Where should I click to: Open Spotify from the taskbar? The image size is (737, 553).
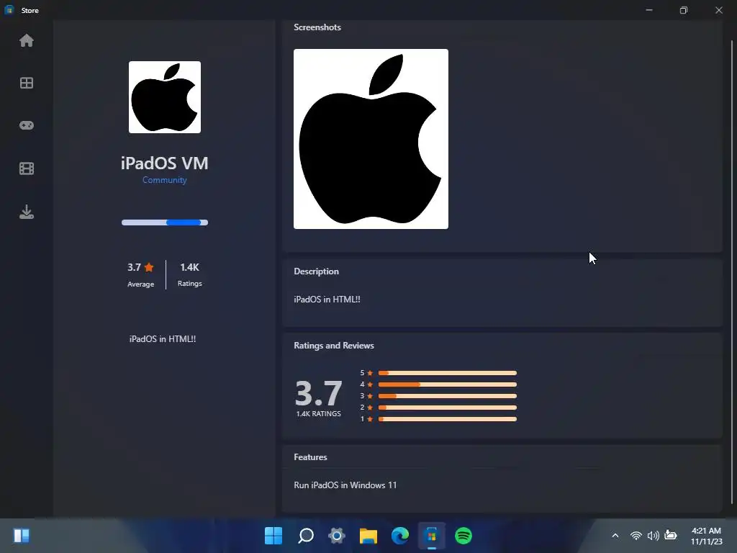coord(464,536)
